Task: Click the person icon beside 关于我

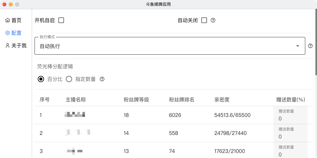Action: [8, 46]
